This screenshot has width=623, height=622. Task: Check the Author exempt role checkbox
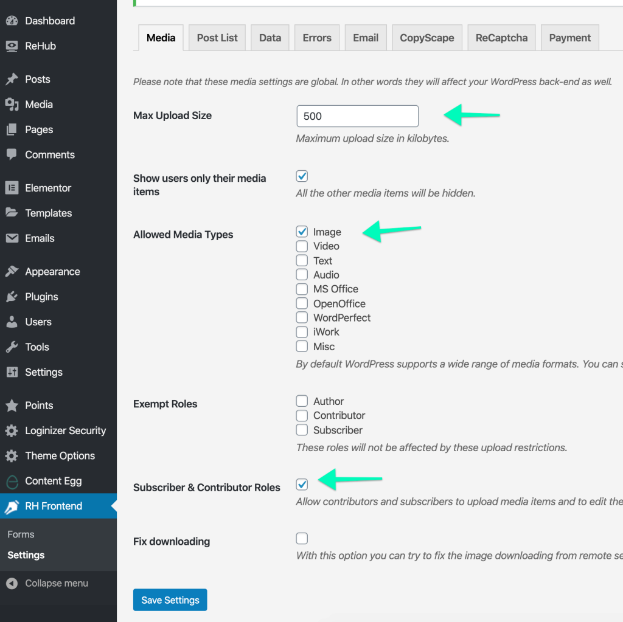pyautogui.click(x=302, y=401)
